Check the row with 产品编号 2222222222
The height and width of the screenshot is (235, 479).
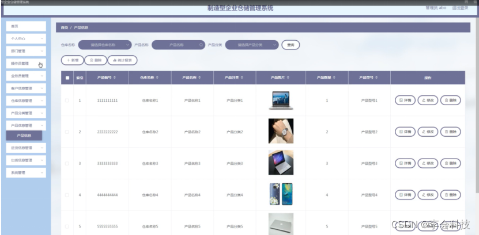[67, 132]
